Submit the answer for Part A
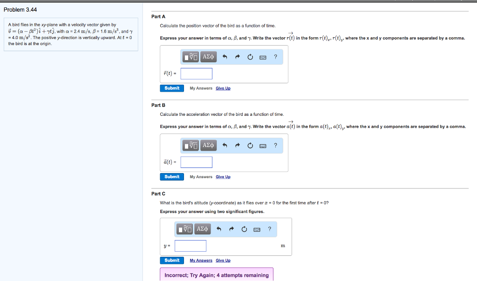Screen dimensions: 477x281 tap(172, 88)
